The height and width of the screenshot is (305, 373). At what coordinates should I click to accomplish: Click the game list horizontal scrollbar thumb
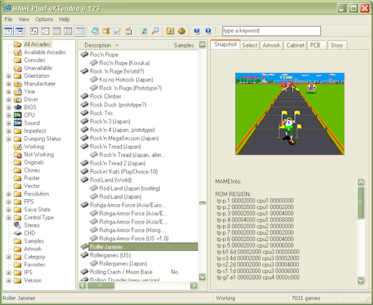(101, 285)
